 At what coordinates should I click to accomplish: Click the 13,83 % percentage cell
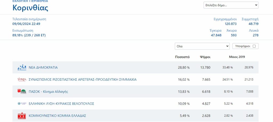184,92
